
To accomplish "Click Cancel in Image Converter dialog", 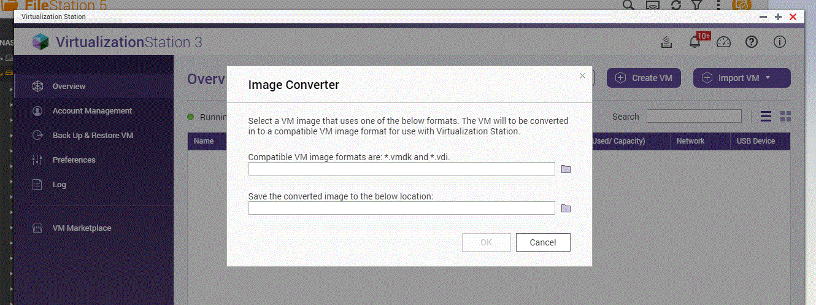I will click(543, 242).
